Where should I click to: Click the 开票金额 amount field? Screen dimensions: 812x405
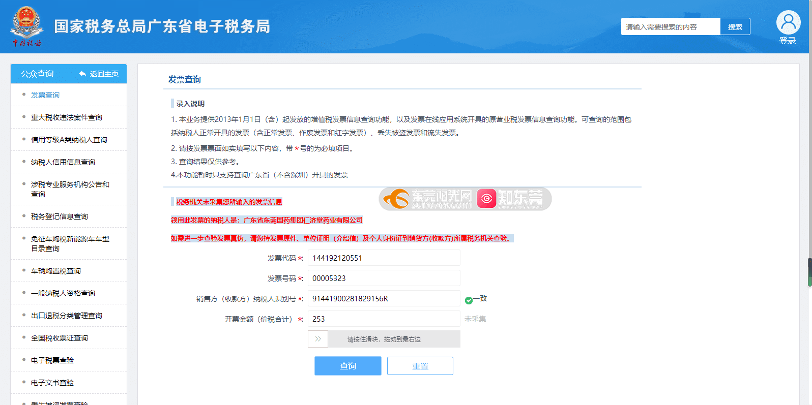point(384,319)
